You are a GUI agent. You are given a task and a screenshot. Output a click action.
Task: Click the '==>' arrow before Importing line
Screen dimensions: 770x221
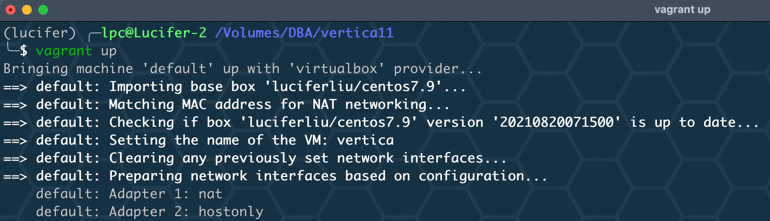tap(15, 87)
